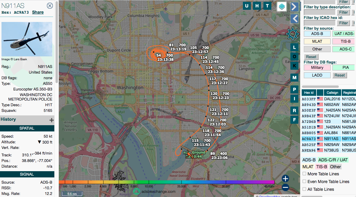The width and height of the screenshot is (356, 197).
Task: Click the T map toggle button
Action: coord(267,6)
